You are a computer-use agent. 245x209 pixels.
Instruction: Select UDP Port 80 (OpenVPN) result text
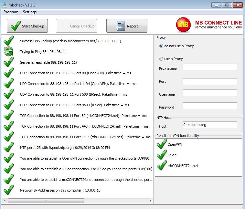[x=75, y=73]
